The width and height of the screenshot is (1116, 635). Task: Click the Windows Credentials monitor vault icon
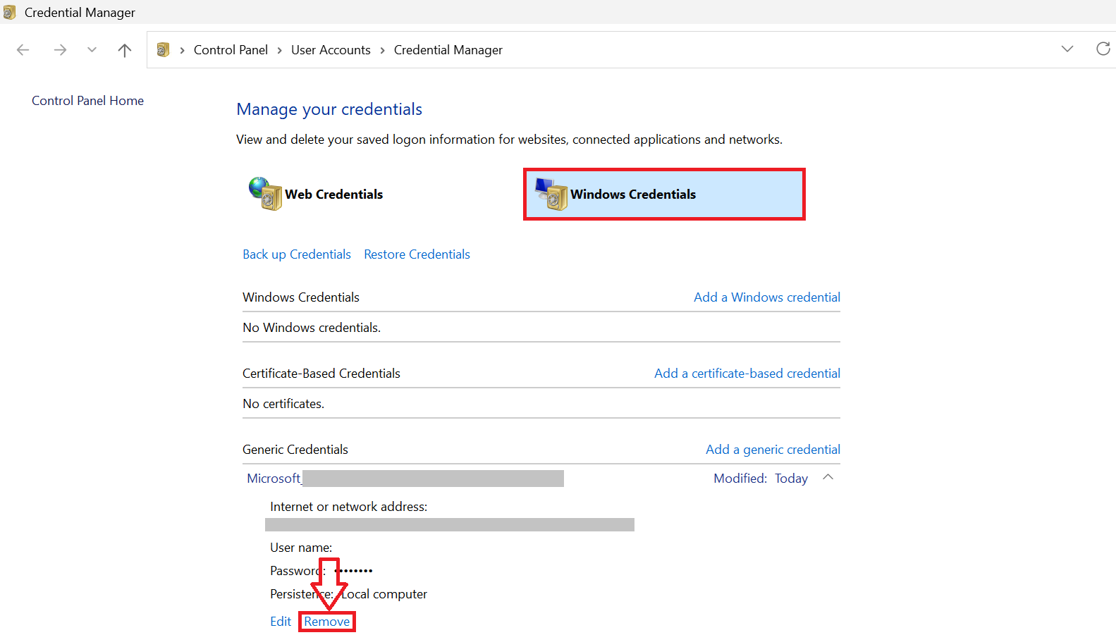click(x=551, y=194)
